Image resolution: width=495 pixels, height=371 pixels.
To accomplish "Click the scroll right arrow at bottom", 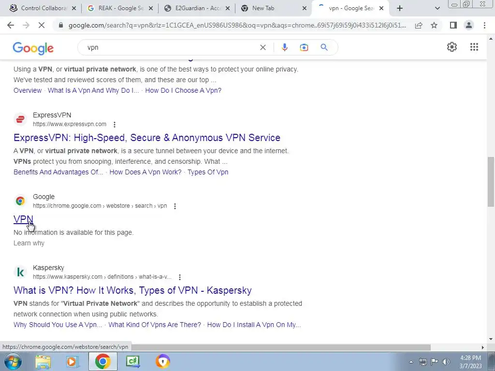I will 482,347.
